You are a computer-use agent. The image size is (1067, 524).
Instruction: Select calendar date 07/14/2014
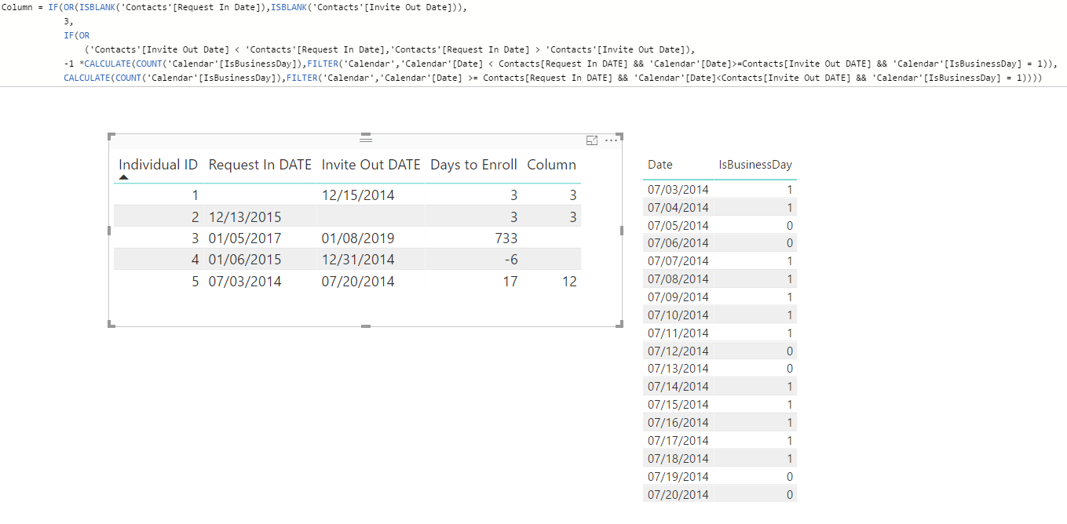click(x=678, y=387)
